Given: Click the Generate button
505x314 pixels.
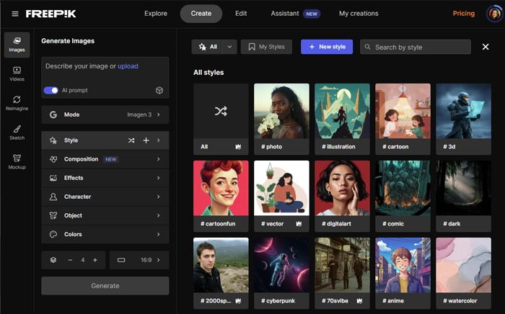Looking at the screenshot, I should [x=105, y=286].
